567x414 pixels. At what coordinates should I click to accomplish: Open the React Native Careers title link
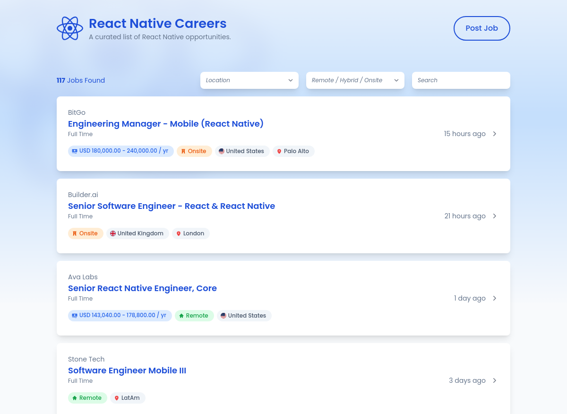tap(158, 23)
